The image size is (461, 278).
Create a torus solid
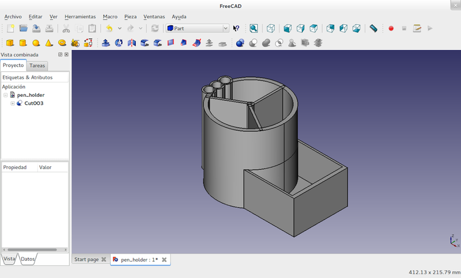pos(62,43)
